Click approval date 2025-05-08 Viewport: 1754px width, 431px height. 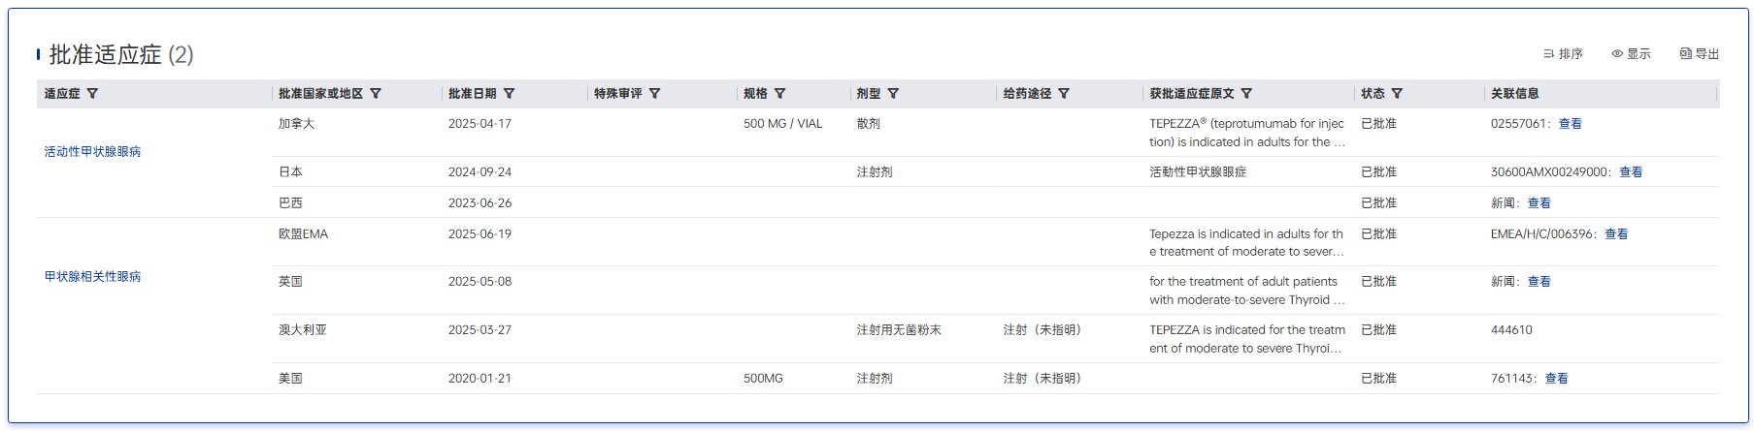pyautogui.click(x=480, y=282)
